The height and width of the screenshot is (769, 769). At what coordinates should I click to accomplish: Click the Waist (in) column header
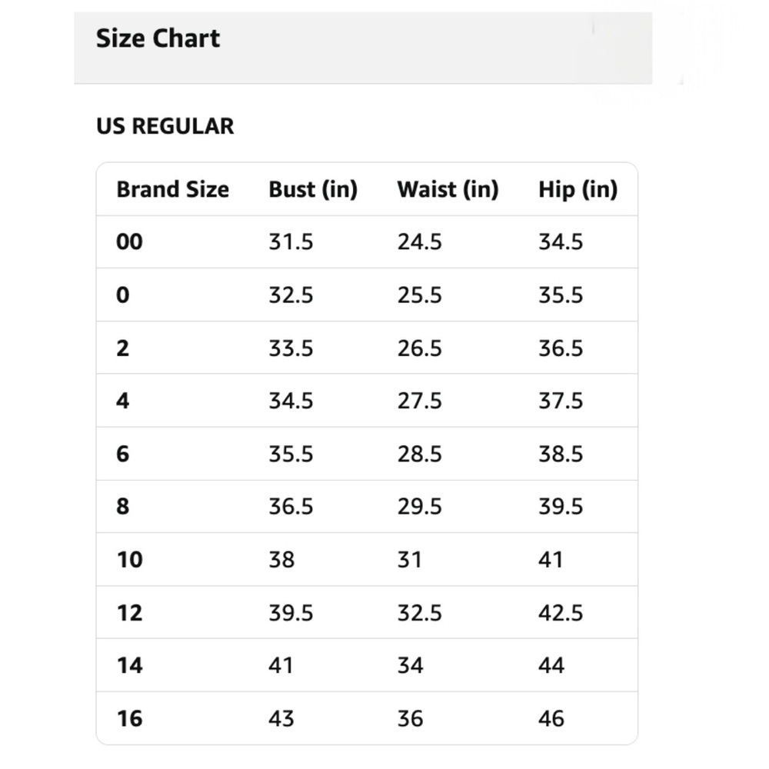tap(448, 189)
